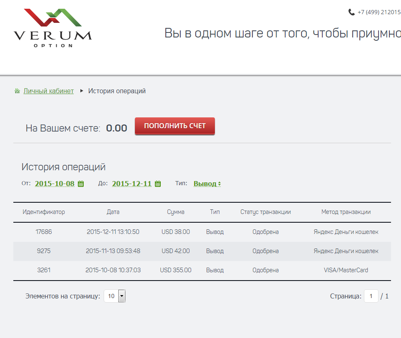Click the end date 2015-12-11
The height and width of the screenshot is (338, 401).
(132, 184)
